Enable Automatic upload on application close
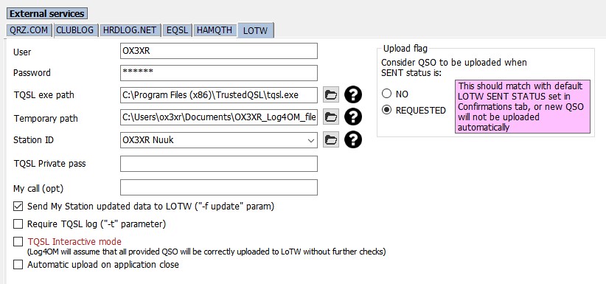The image size is (606, 284). point(18,265)
